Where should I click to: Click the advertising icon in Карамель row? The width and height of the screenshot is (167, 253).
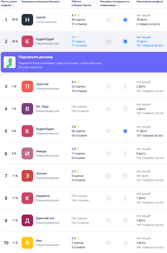point(109,198)
